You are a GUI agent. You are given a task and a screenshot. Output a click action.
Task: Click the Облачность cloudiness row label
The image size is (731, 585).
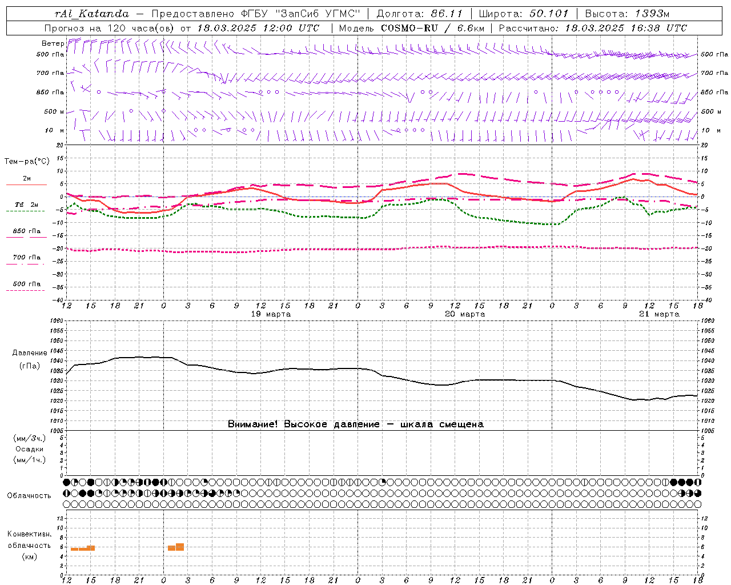[29, 496]
